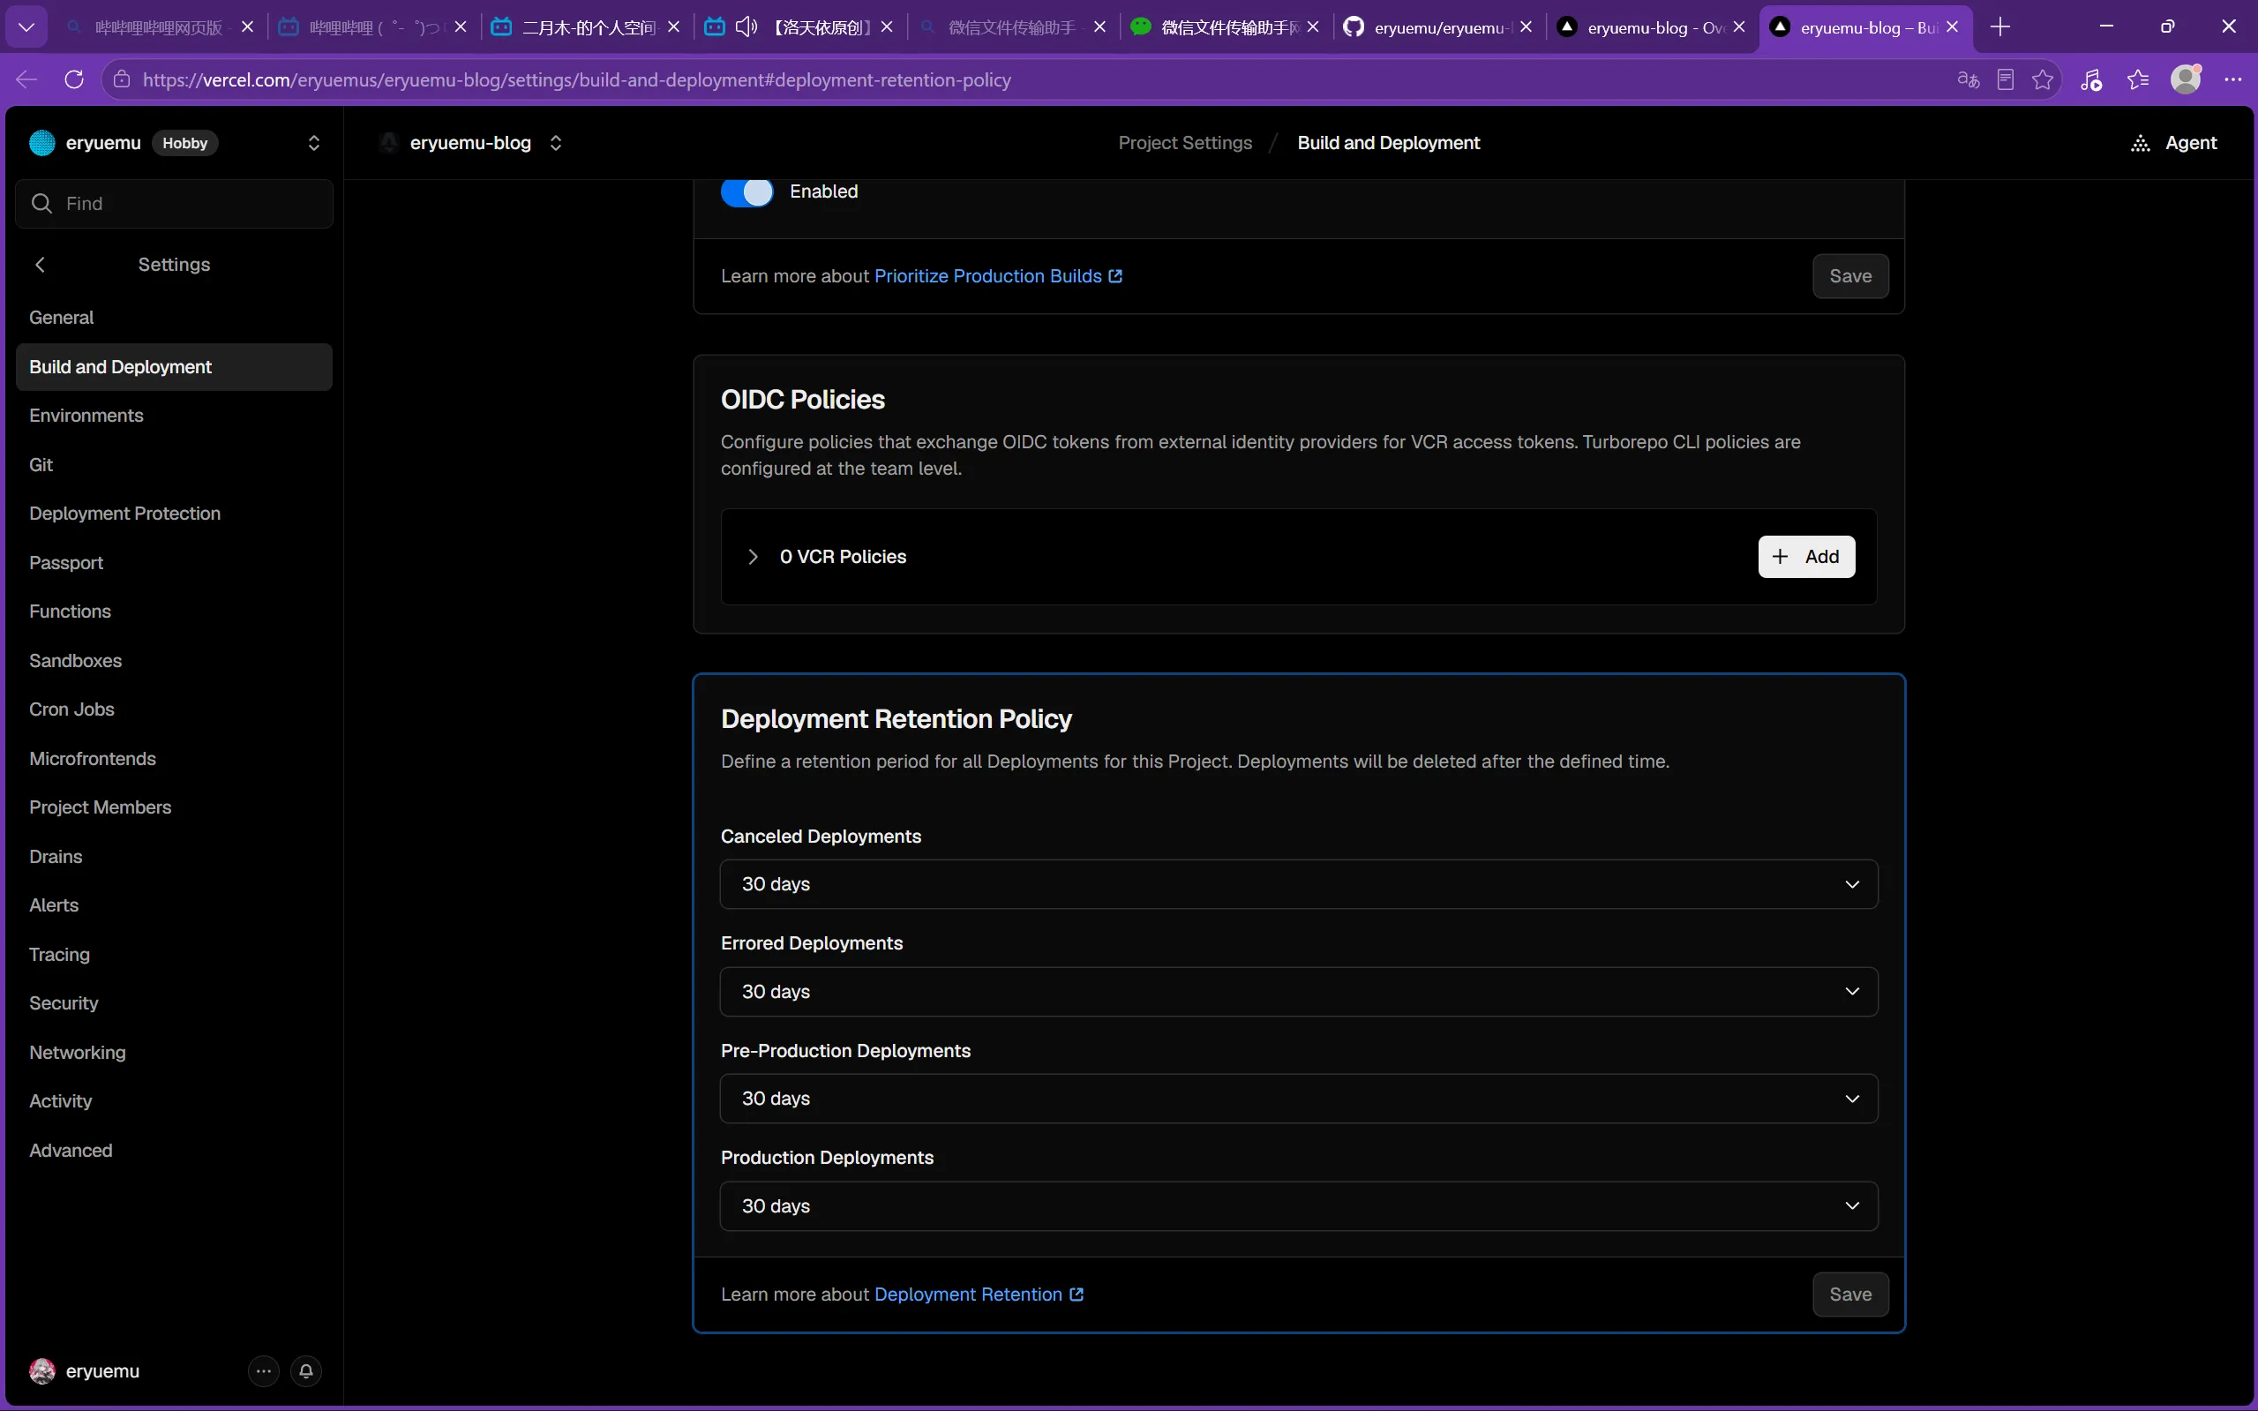Click the back chevron beside Settings
This screenshot has height=1411, width=2258.
(40, 264)
